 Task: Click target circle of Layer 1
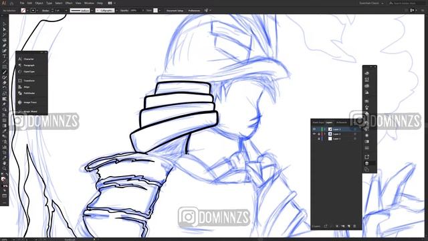tap(355, 139)
